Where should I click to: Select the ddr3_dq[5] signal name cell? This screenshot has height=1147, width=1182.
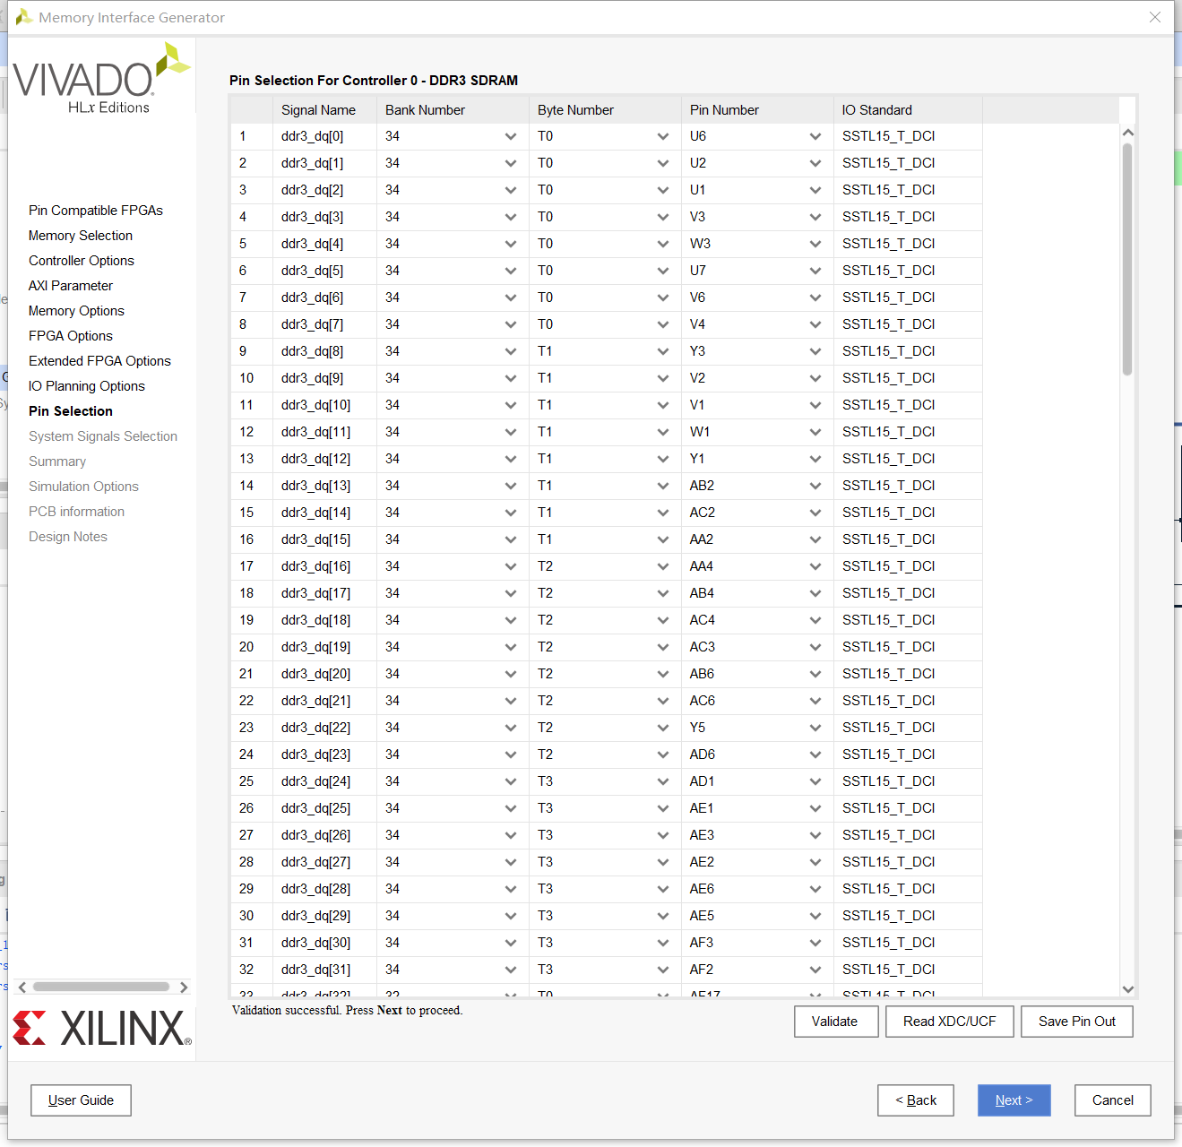[x=324, y=271]
